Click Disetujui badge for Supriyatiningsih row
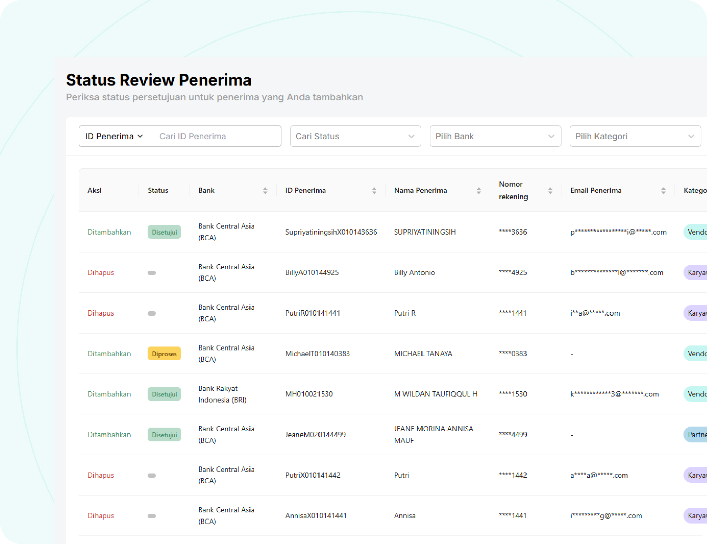707x544 pixels. pos(164,232)
